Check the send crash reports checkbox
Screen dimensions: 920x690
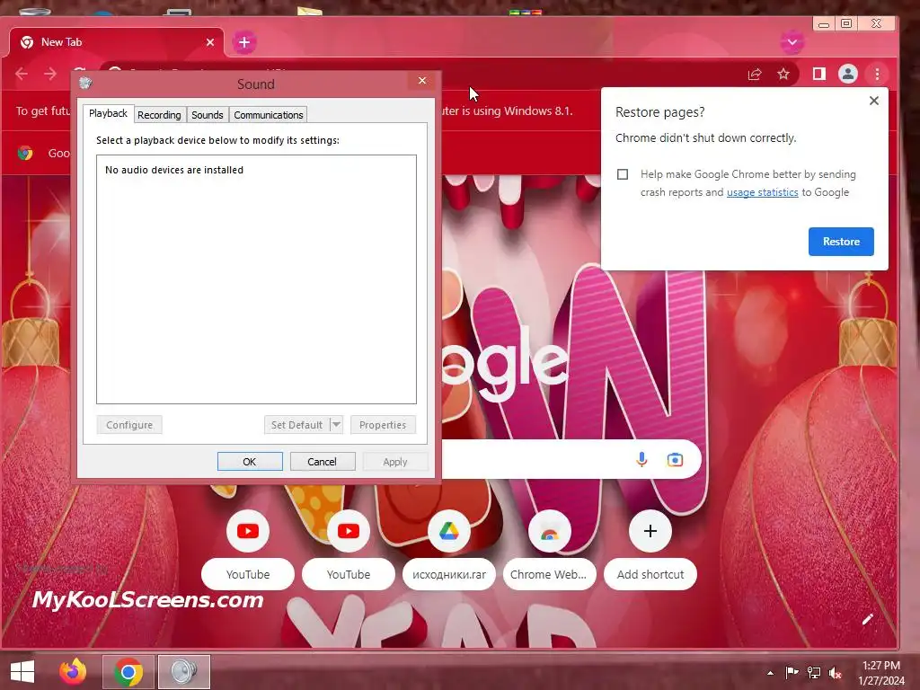[x=623, y=174]
